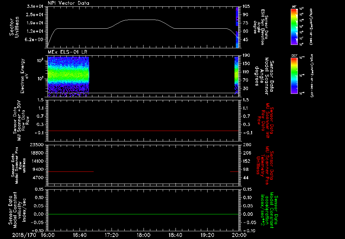Screen dimensions: 345x239
Task: Click the 19:20 time tick label
Action: coord(207,235)
